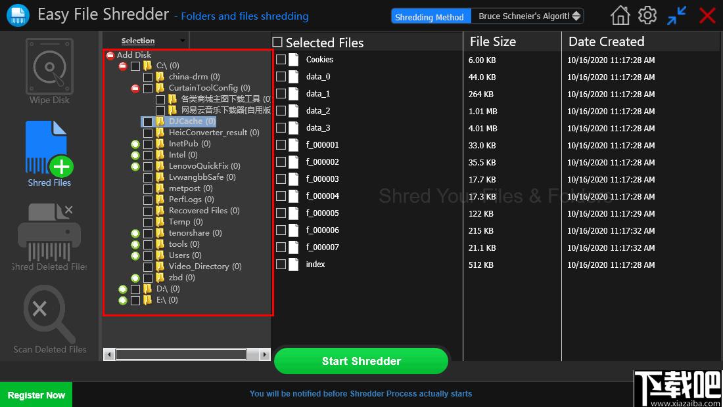Click the tools folder icon
Image resolution: width=723 pixels, height=407 pixels.
(x=160, y=244)
